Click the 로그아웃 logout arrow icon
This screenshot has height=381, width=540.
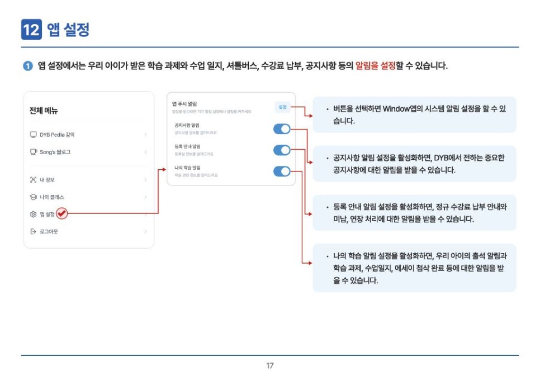32,231
